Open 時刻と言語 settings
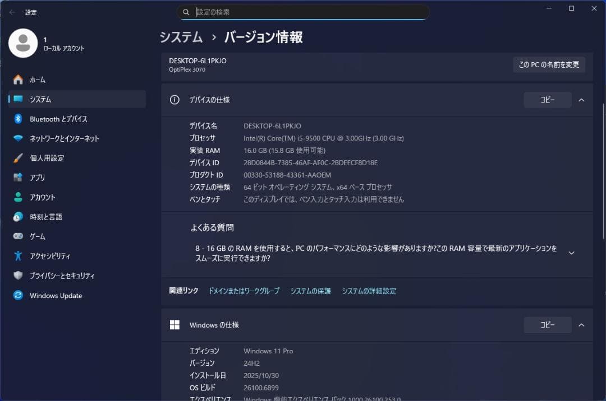The image size is (606, 401). pyautogui.click(x=17, y=217)
